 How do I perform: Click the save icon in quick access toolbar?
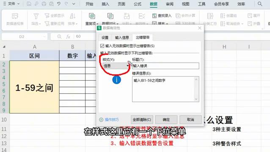coord(29,4)
